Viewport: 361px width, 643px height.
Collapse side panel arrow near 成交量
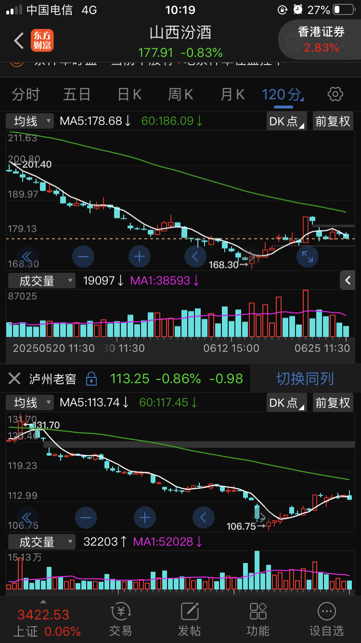point(348,280)
